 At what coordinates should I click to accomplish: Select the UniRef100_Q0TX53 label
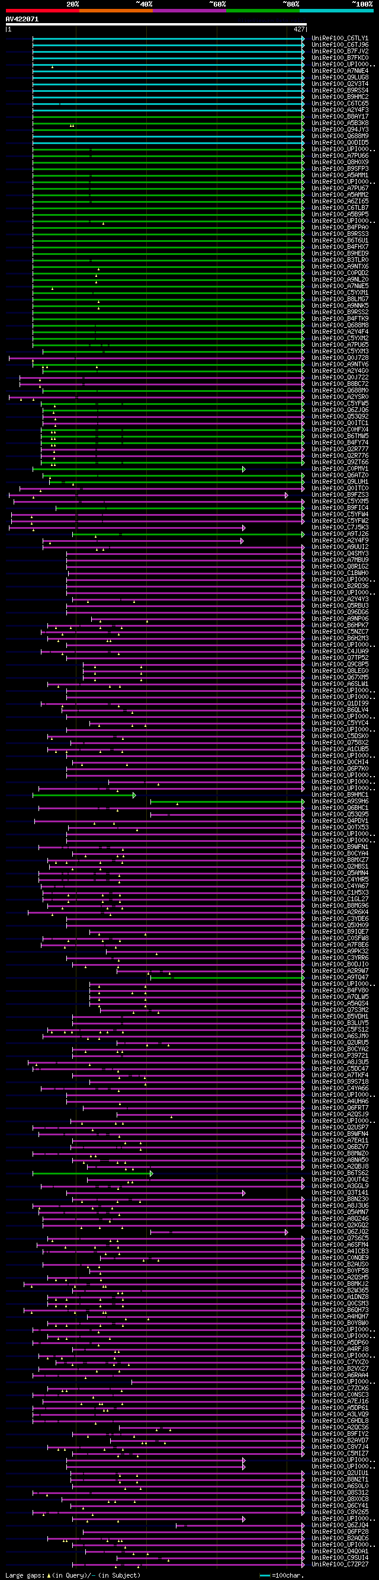click(x=340, y=828)
